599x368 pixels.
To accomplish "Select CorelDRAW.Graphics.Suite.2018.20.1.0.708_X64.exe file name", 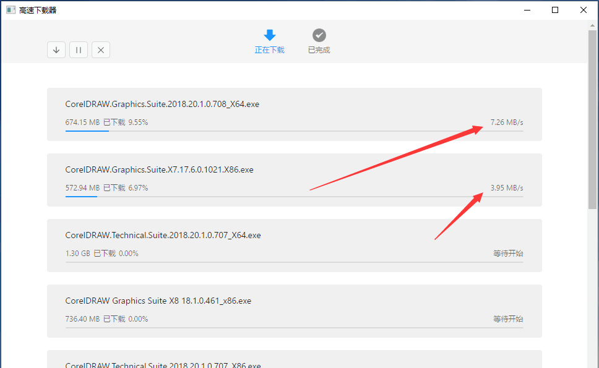I will pos(162,105).
